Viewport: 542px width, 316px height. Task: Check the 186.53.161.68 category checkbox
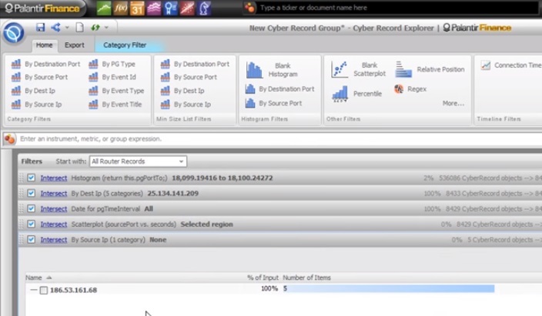[44, 290]
